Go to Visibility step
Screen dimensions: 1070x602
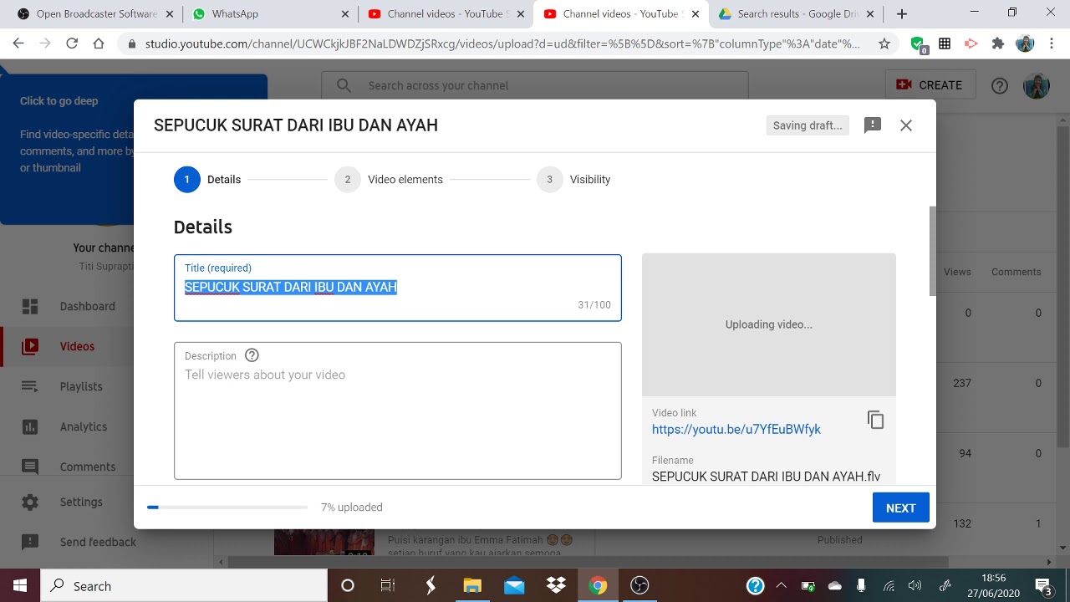point(573,180)
